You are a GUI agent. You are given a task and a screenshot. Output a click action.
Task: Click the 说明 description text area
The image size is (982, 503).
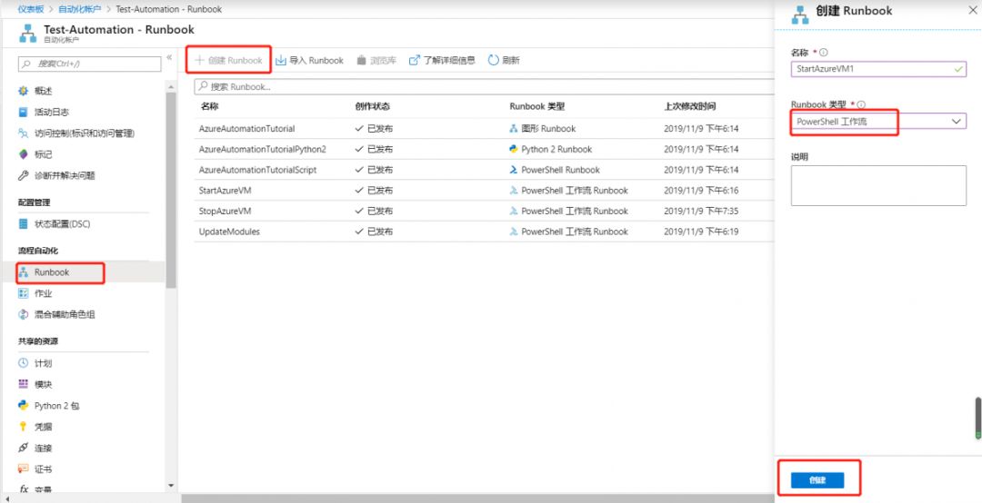[878, 185]
